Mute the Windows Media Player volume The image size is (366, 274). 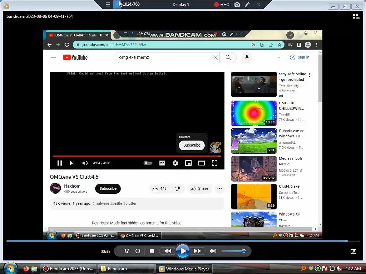(x=213, y=251)
